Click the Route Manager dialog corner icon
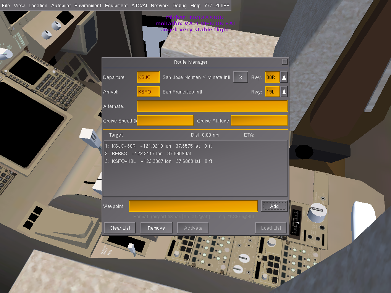Viewport: 391px width, 293px height. click(284, 62)
